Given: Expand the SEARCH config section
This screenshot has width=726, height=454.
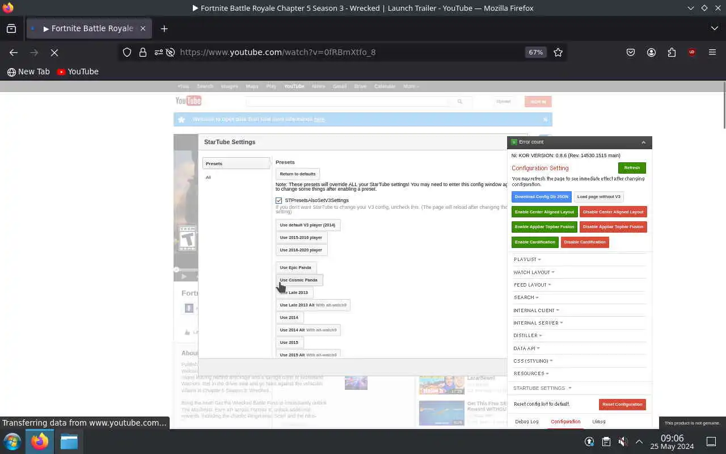Looking at the screenshot, I should [x=526, y=297].
